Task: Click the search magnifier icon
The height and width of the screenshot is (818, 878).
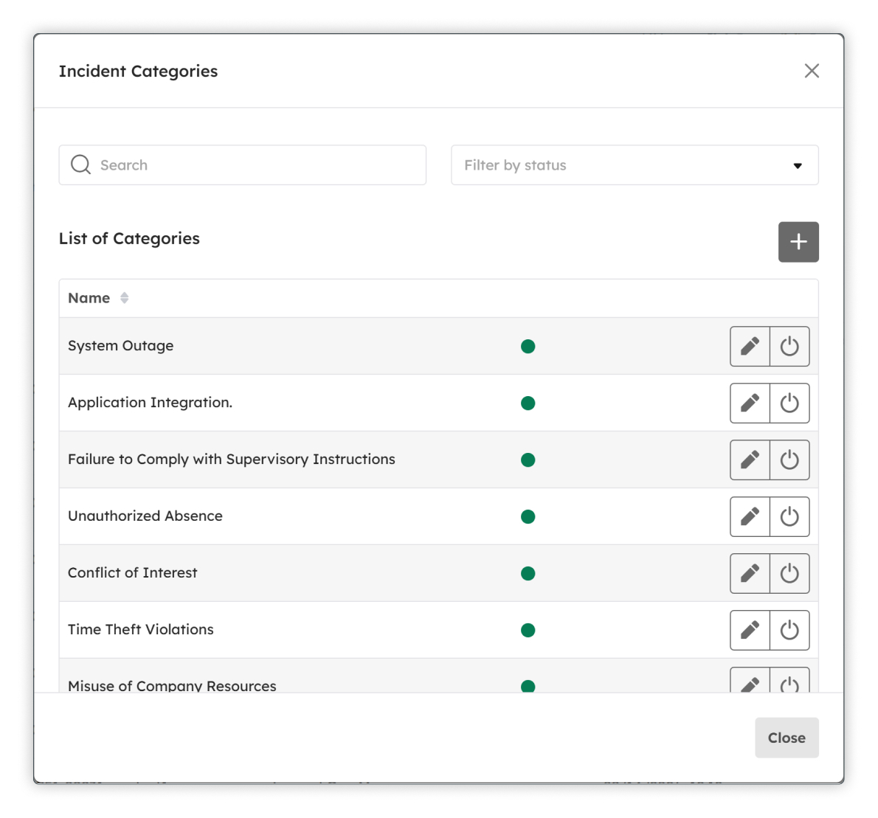Action: pyautogui.click(x=80, y=164)
